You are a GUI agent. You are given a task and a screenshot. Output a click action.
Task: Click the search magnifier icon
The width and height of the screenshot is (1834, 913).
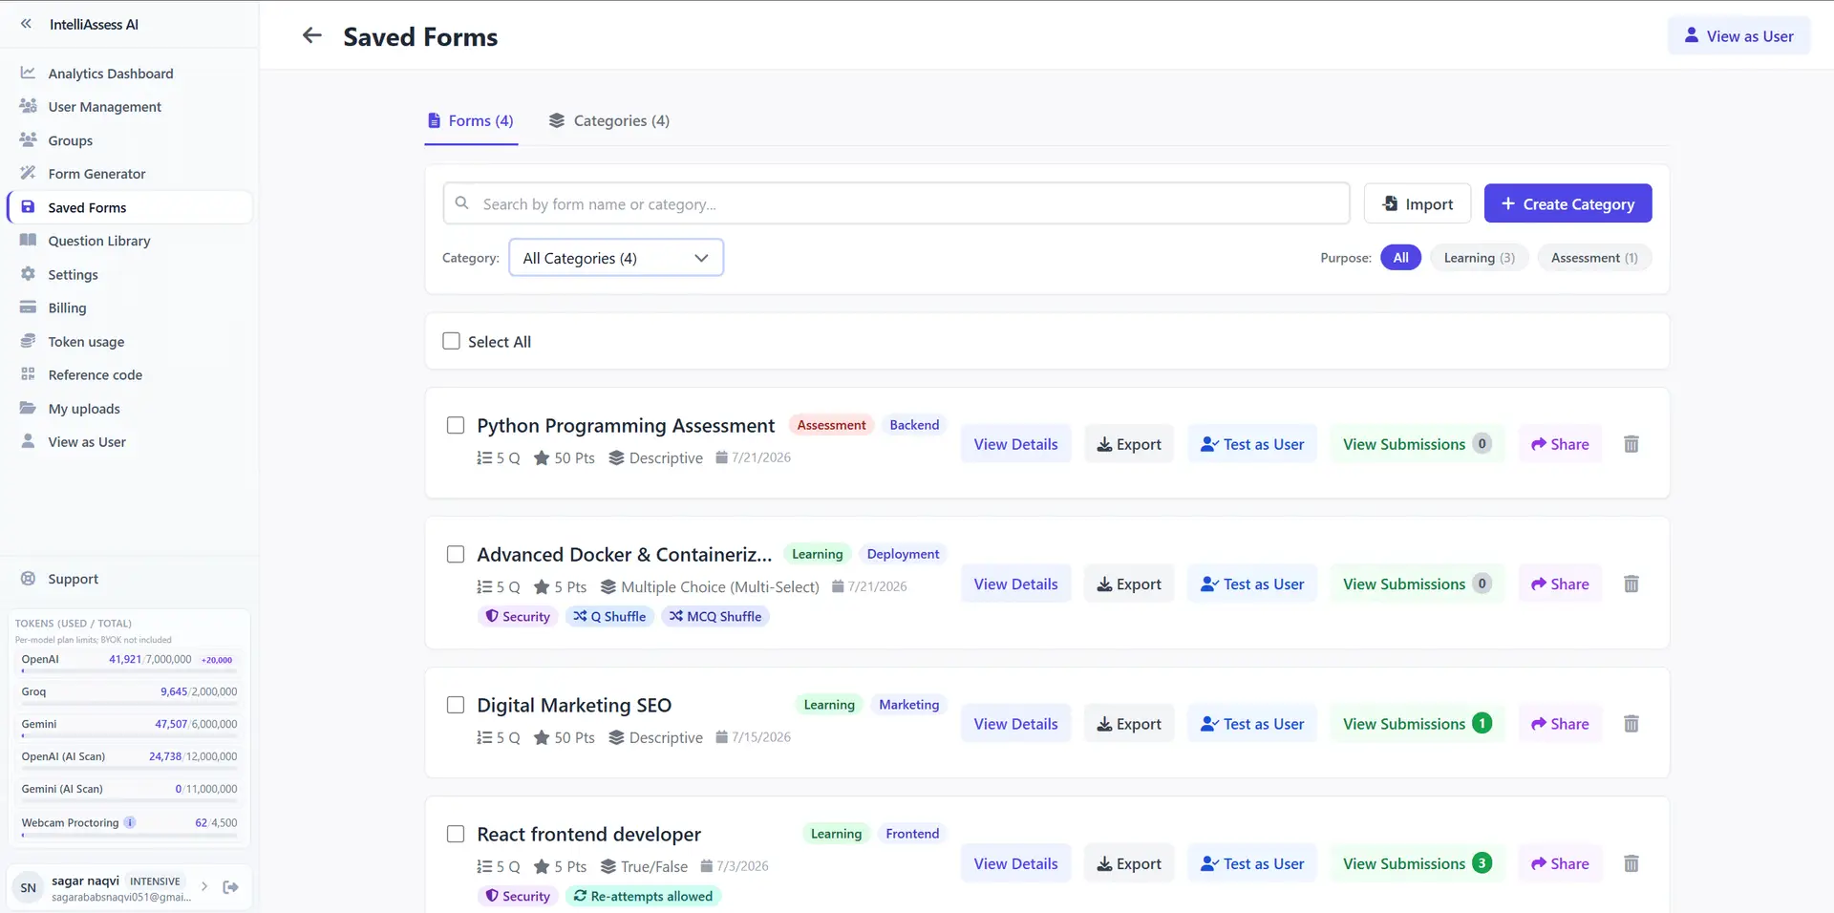point(462,203)
